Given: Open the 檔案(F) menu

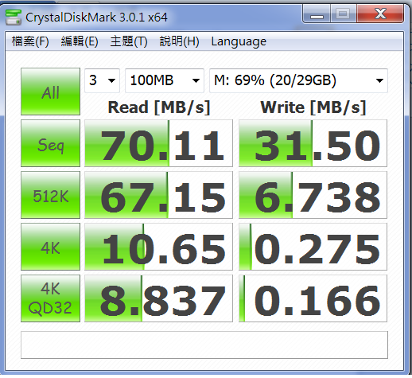Looking at the screenshot, I should (30, 41).
